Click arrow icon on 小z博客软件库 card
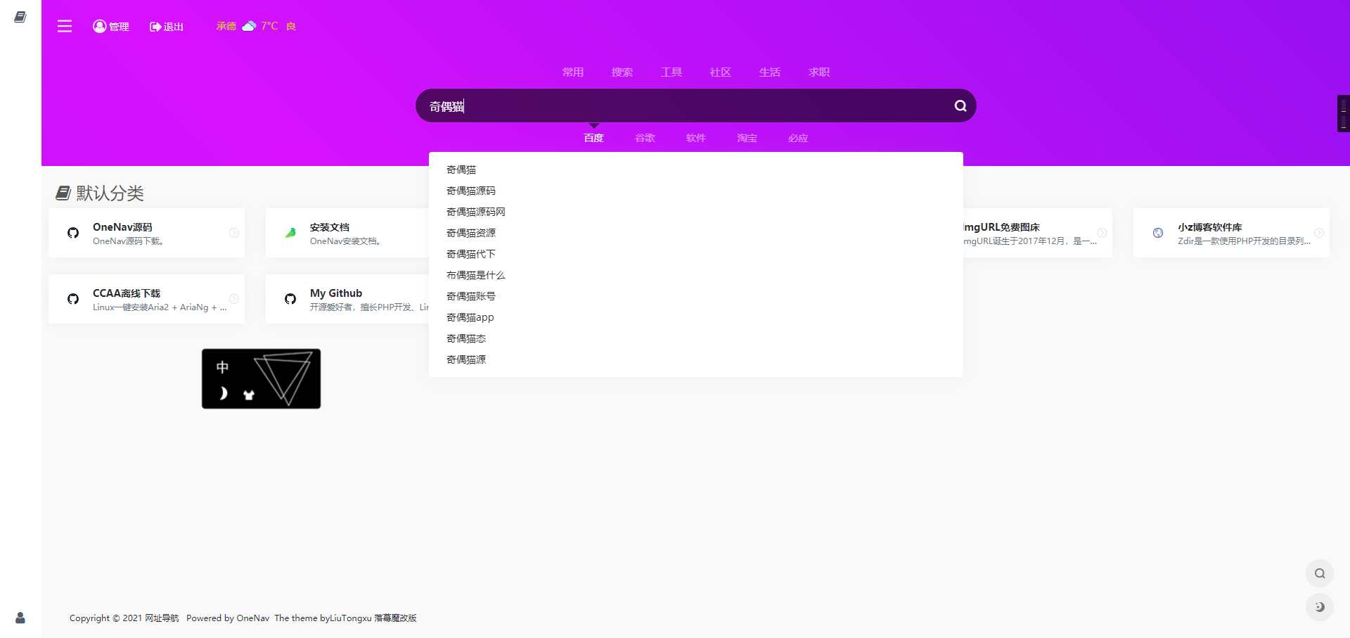 click(1319, 233)
